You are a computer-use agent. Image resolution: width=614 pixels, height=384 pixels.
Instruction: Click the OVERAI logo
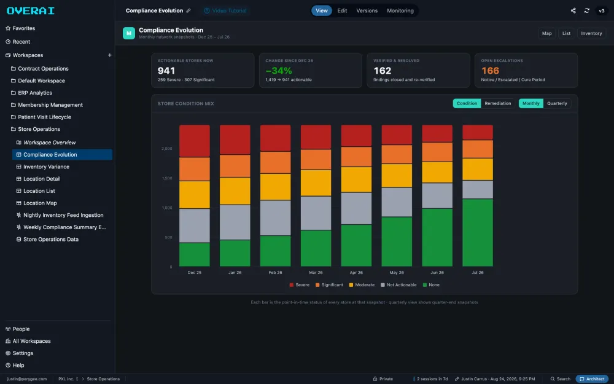click(x=31, y=10)
